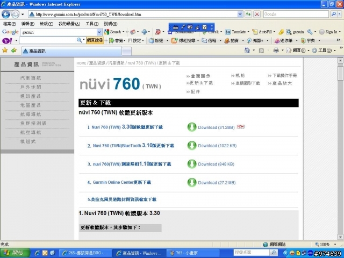The image size is (344, 258).
Task: Open the zoom level 100% dropdown
Action: (x=335, y=244)
